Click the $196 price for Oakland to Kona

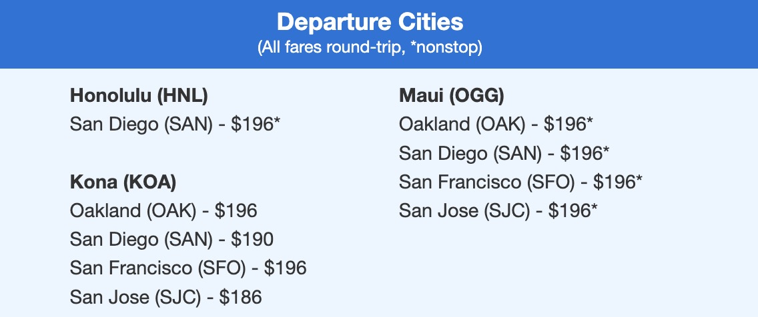click(x=236, y=211)
